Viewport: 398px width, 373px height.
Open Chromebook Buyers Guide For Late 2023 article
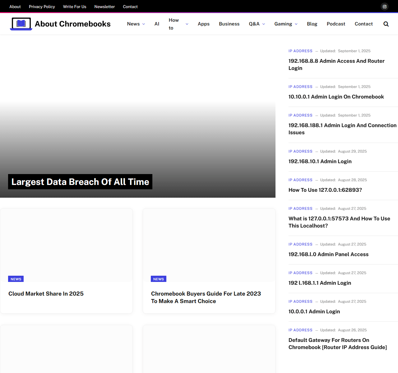coord(206,297)
